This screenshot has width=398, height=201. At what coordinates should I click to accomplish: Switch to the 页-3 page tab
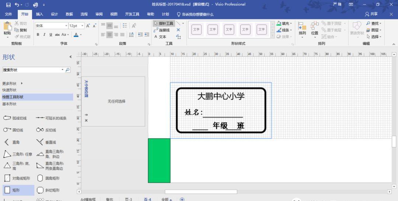tap(128, 199)
